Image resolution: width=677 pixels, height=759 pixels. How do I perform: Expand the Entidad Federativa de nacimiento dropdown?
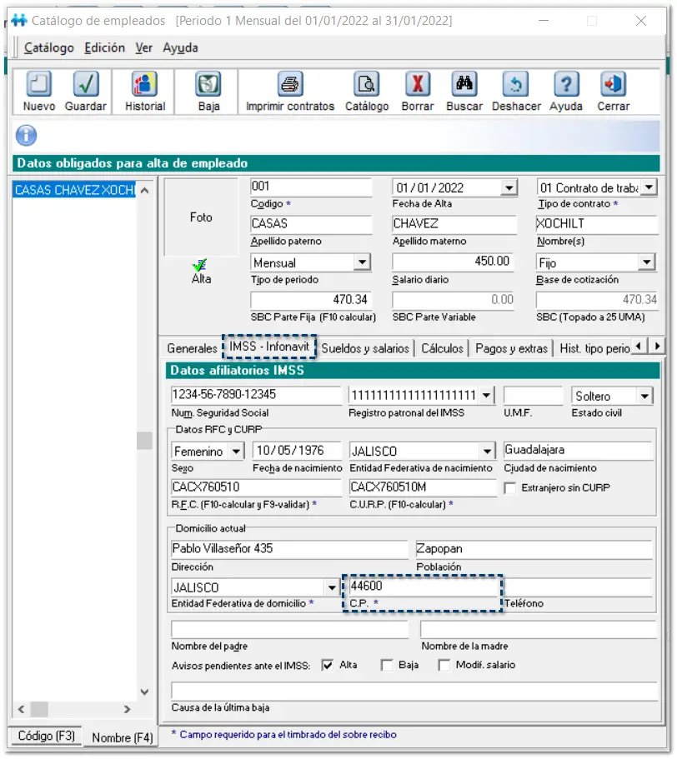487,451
